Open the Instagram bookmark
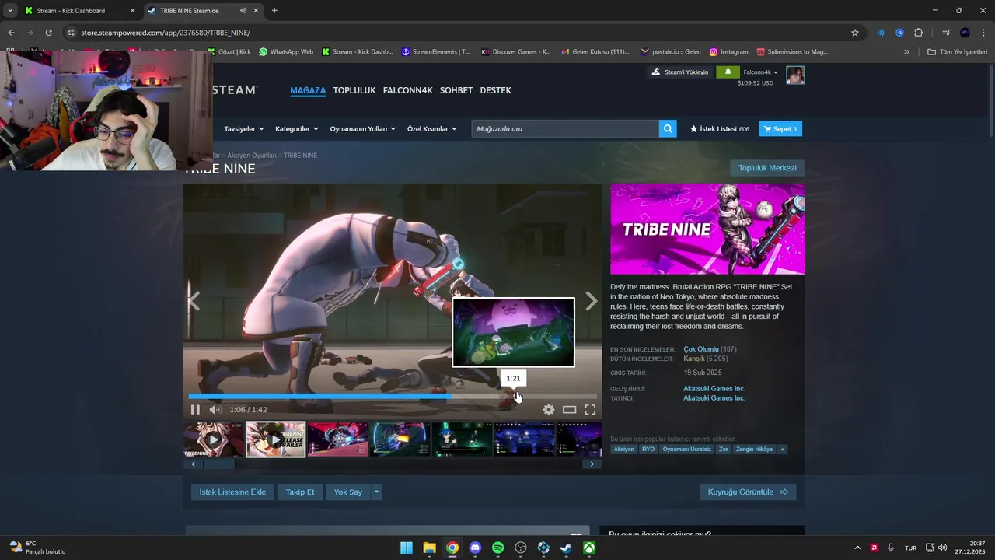The image size is (995, 560). tap(729, 52)
